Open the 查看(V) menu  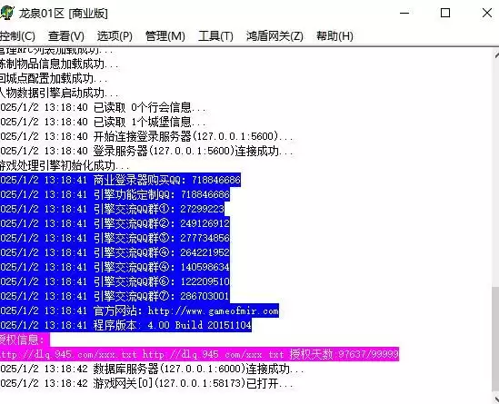point(66,36)
